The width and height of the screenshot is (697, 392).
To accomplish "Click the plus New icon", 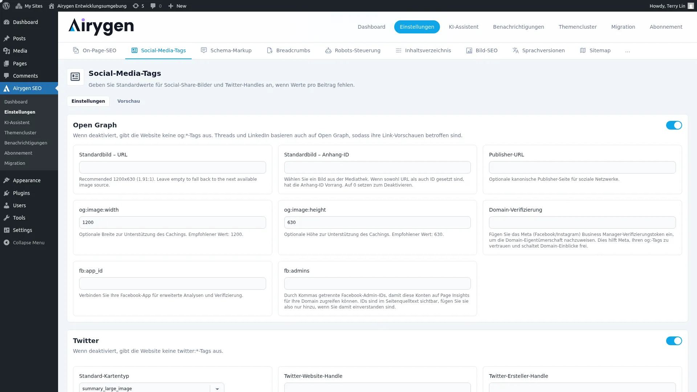I will point(171,6).
